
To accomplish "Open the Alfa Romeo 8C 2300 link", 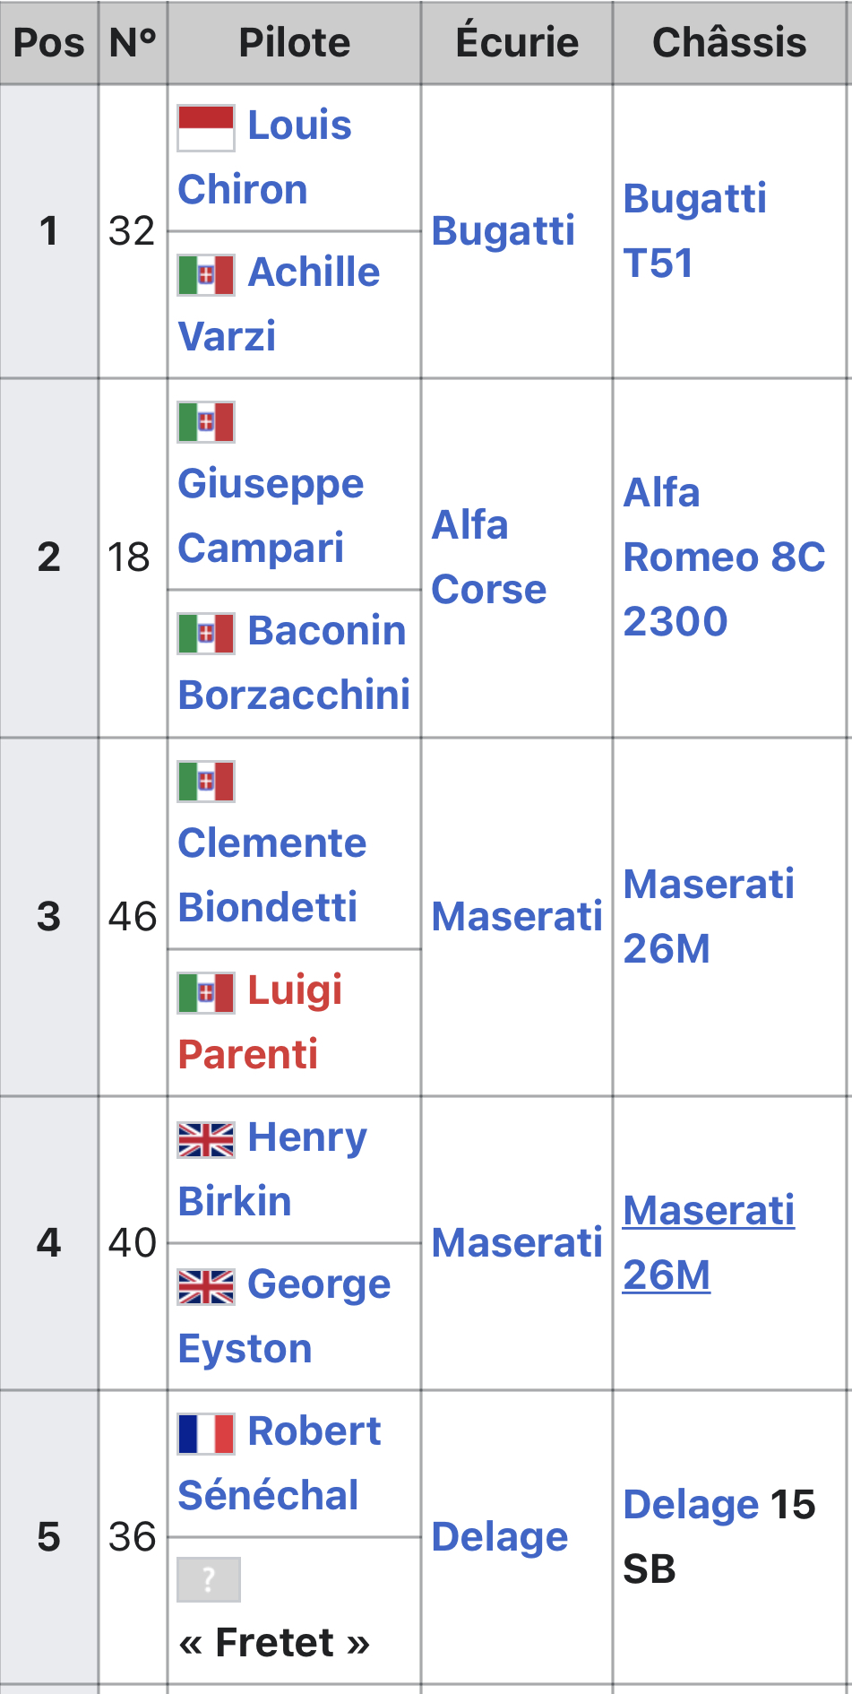I will pyautogui.click(x=723, y=557).
